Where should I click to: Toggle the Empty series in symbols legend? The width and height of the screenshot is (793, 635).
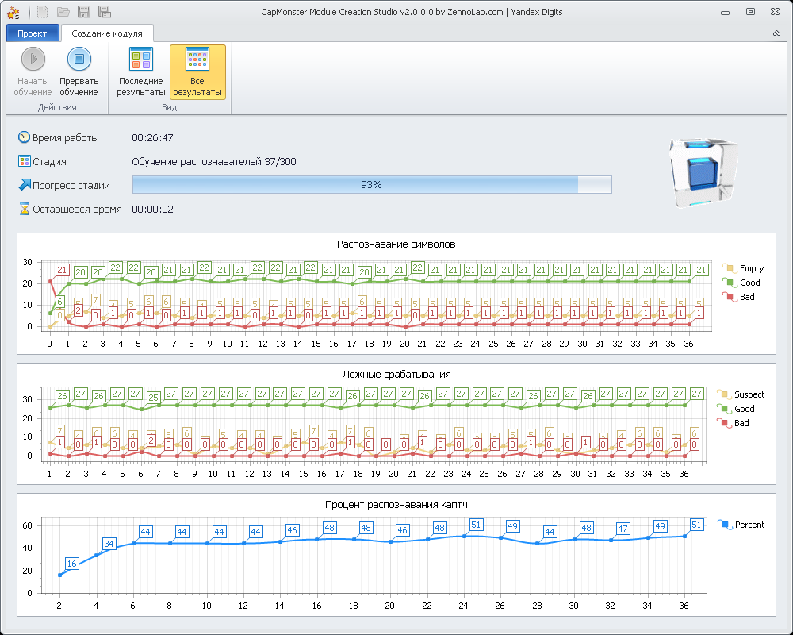pos(743,268)
